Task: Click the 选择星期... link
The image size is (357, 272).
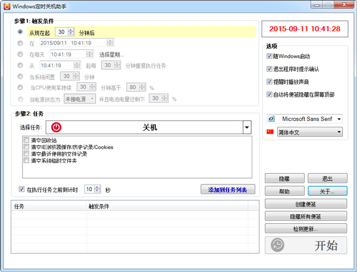Action: tap(112, 55)
